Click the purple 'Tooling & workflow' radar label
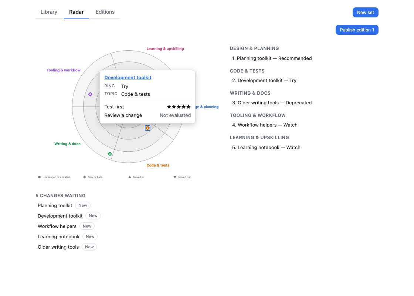Screen dimensions: 414x296 [64, 70]
